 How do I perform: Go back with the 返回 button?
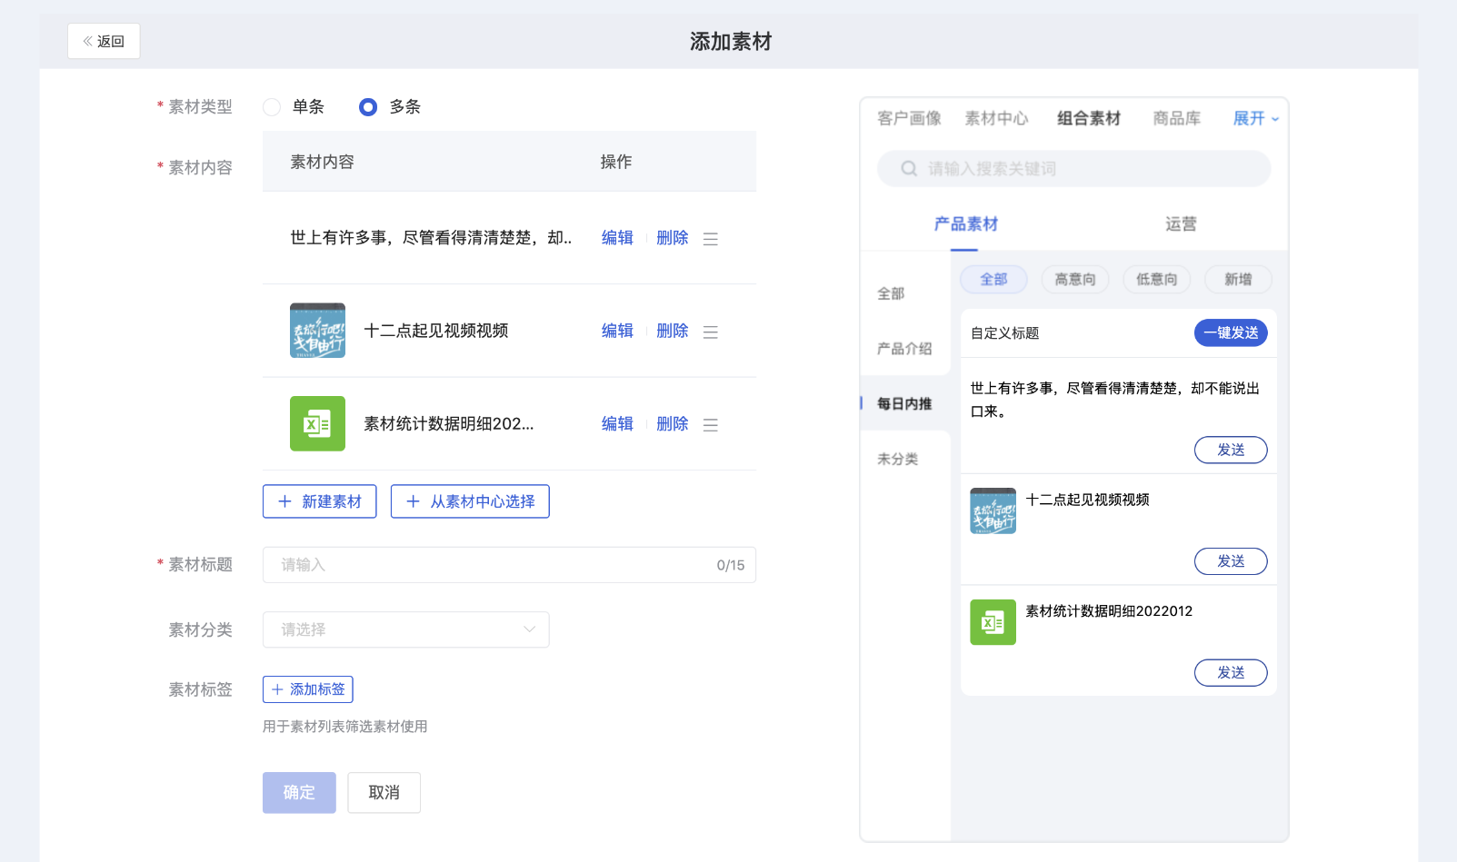tap(104, 41)
